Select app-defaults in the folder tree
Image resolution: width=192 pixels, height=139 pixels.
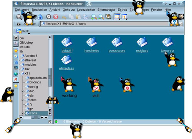38,78
